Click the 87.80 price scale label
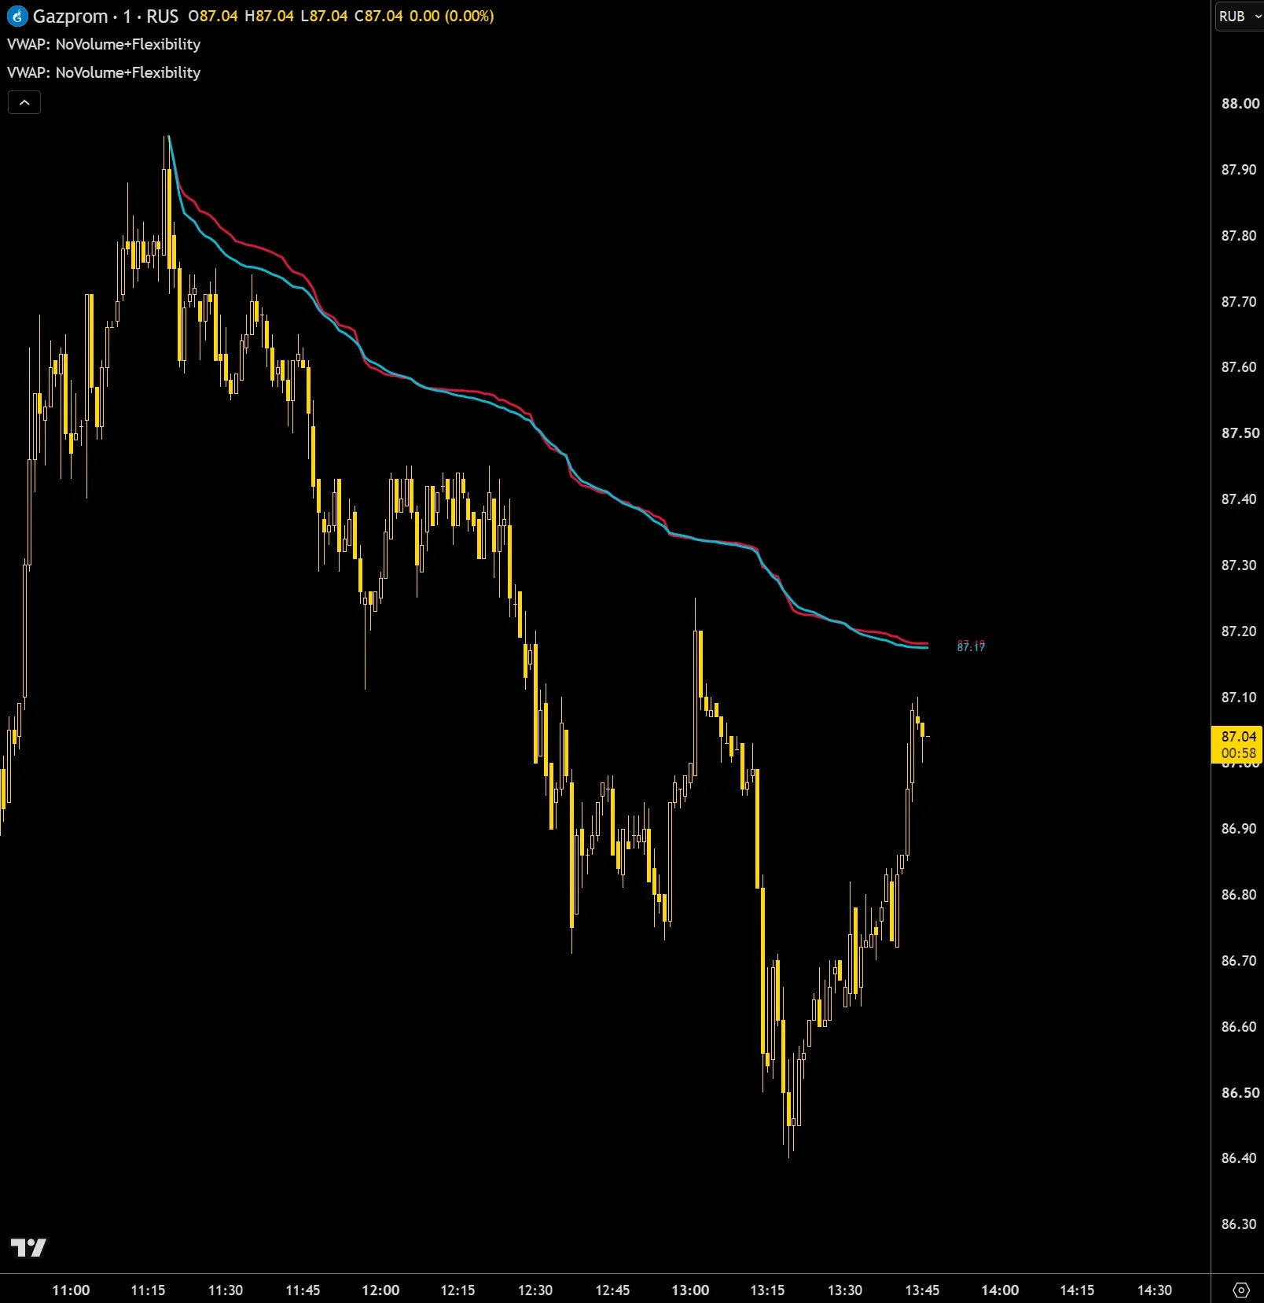Viewport: 1264px width, 1303px height. click(x=1240, y=236)
